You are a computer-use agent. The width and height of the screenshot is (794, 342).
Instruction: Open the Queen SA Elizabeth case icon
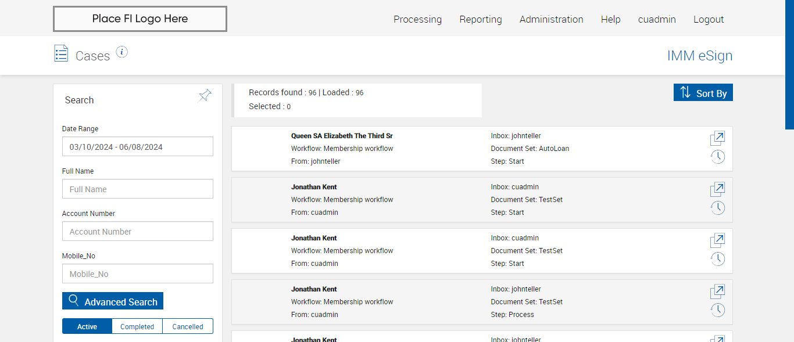(717, 139)
